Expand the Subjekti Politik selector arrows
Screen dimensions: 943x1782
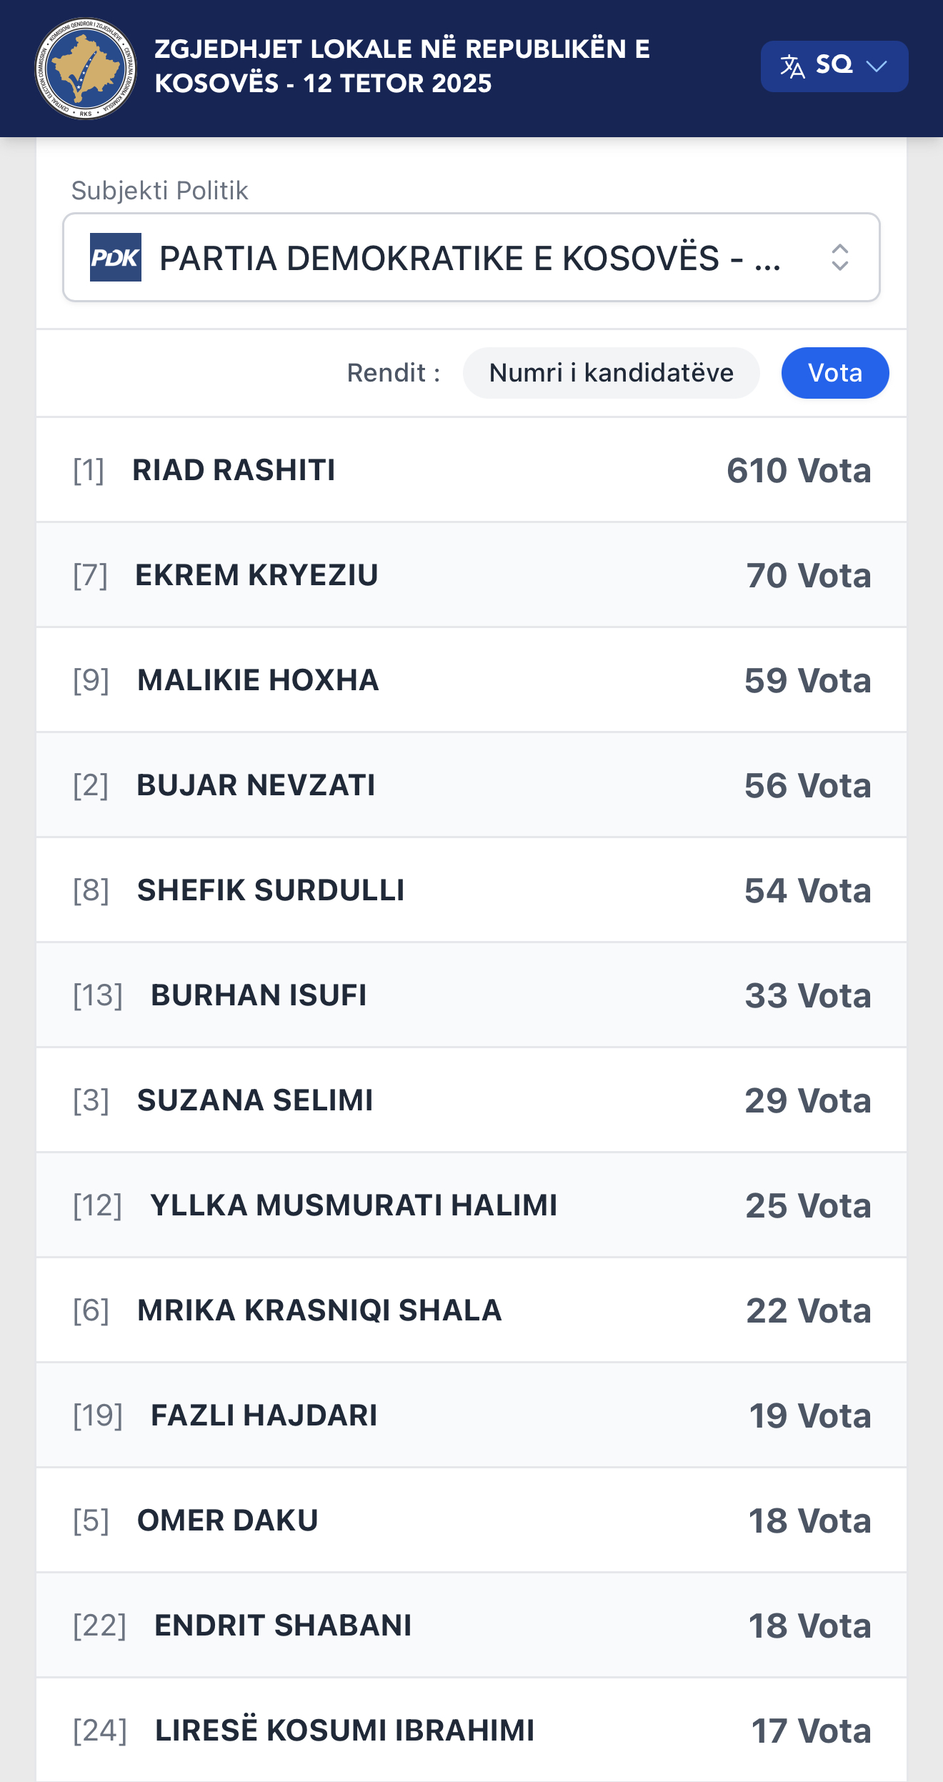840,257
